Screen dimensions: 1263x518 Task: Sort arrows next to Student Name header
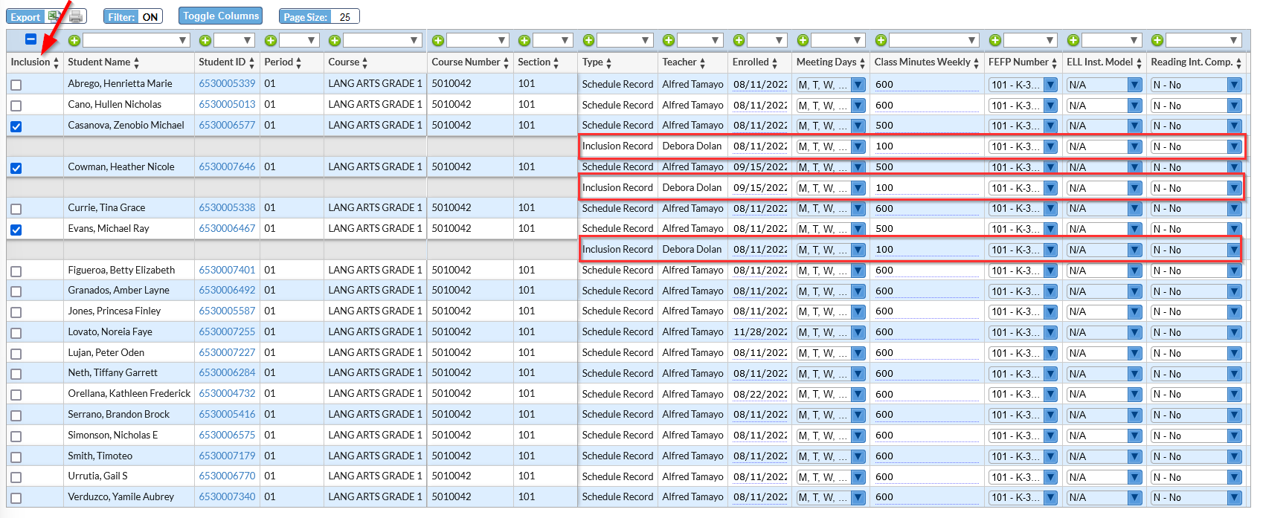tap(137, 62)
